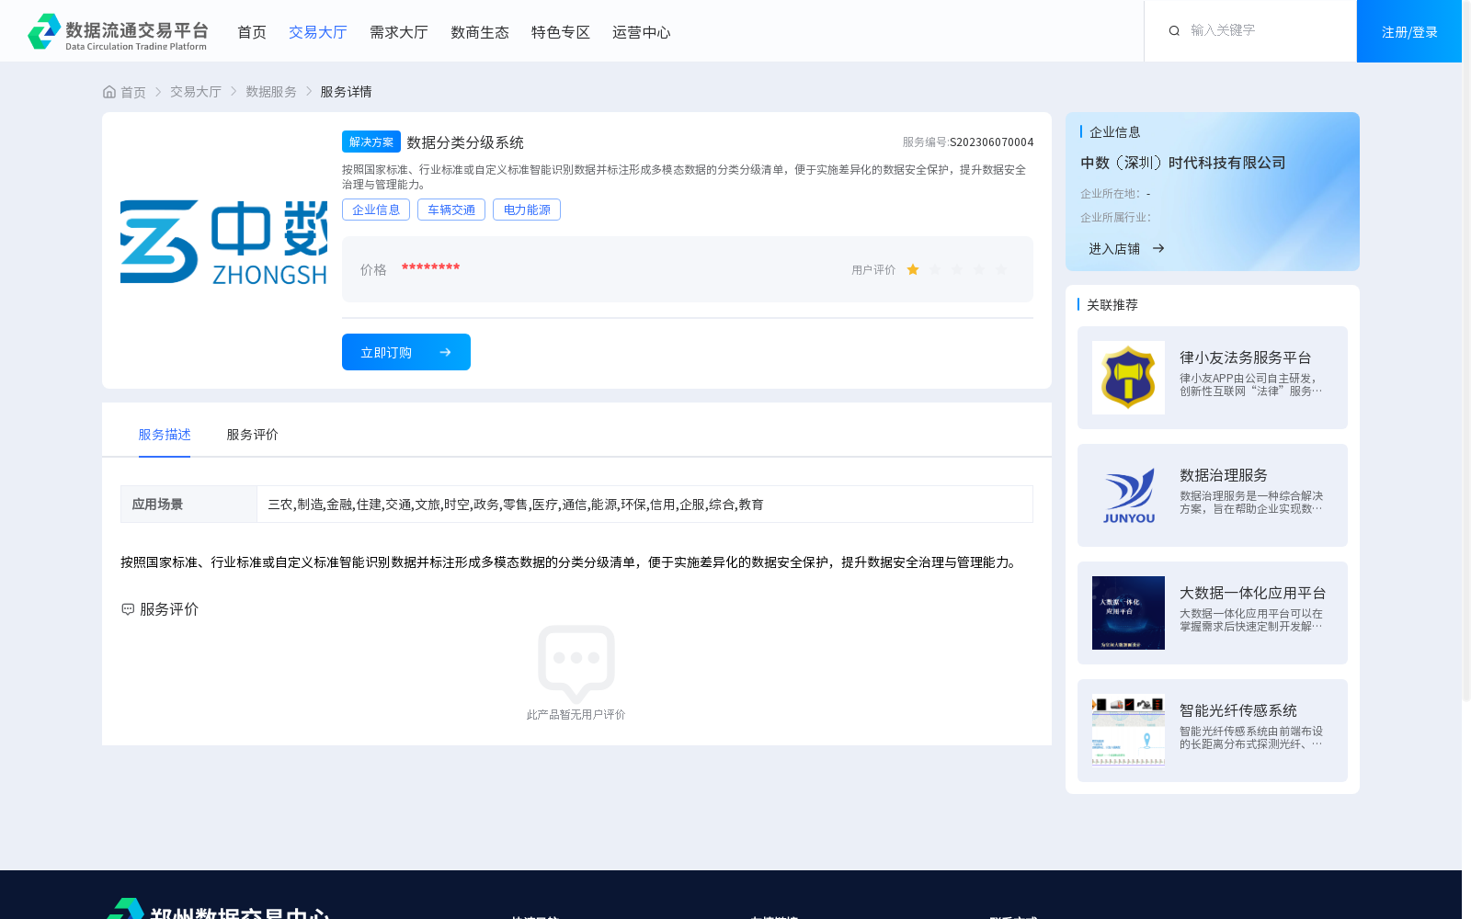The width and height of the screenshot is (1471, 919).
Task: Click the 立即订购 button
Action: pyautogui.click(x=406, y=352)
